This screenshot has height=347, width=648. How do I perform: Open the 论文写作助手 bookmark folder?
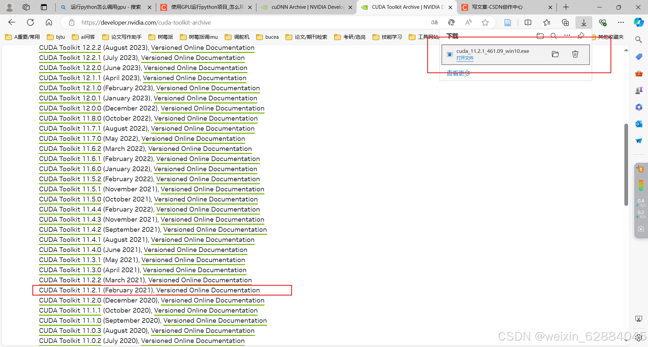click(x=122, y=37)
